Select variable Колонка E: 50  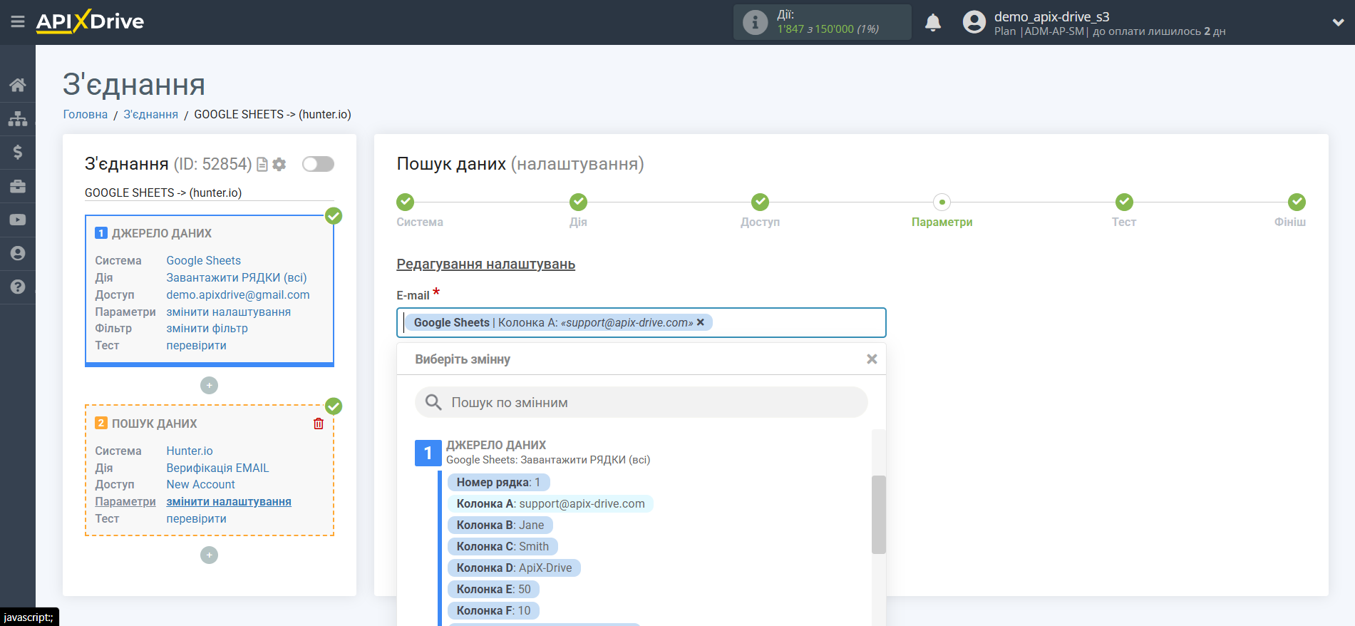(493, 590)
